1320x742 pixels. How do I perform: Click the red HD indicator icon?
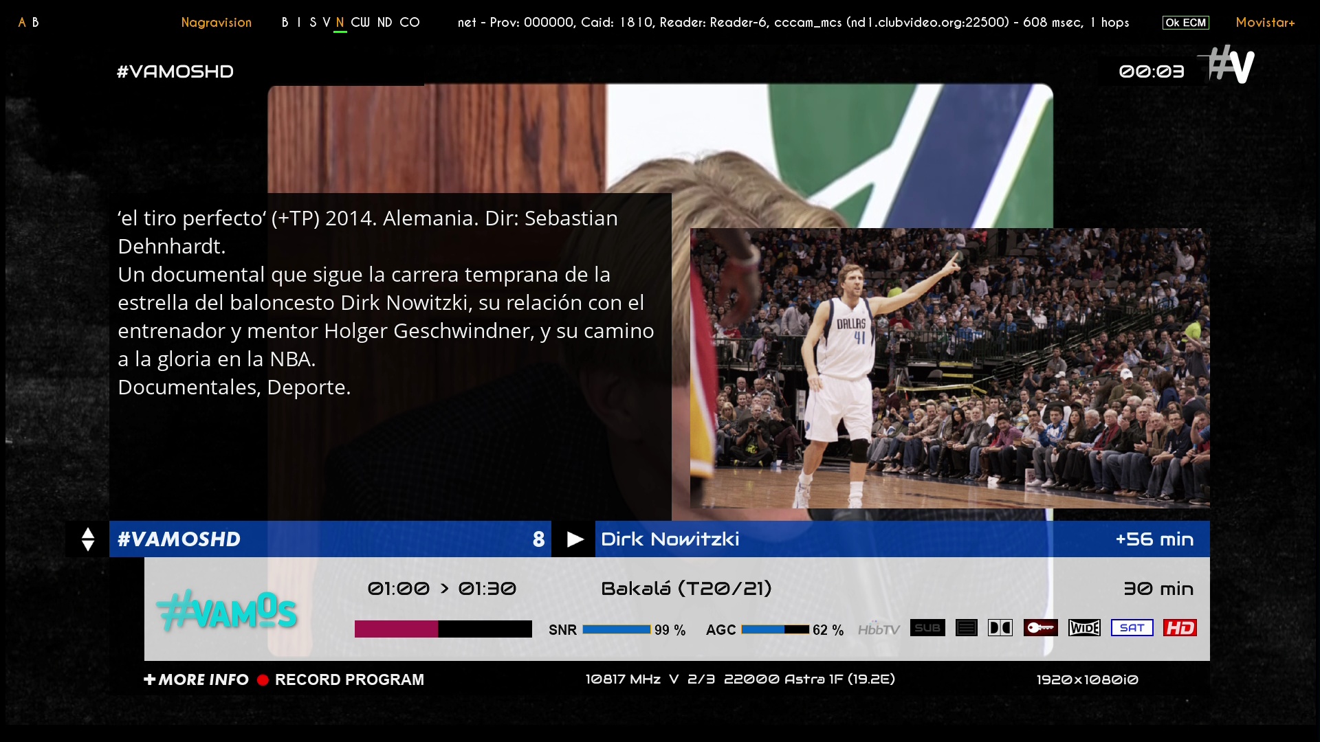(x=1180, y=628)
